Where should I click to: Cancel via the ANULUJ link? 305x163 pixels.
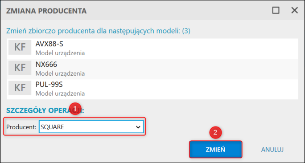pyautogui.click(x=272, y=149)
